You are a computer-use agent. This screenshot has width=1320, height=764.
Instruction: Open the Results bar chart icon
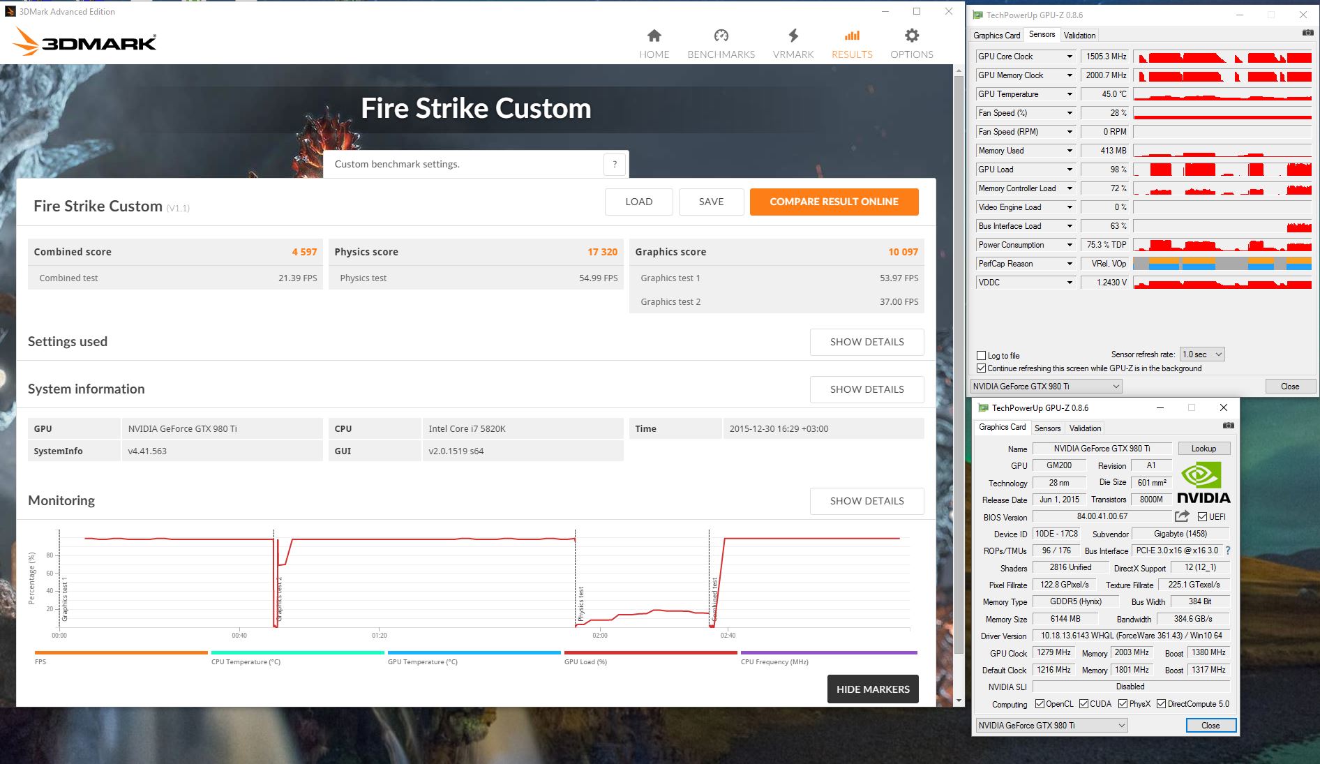[x=852, y=36]
